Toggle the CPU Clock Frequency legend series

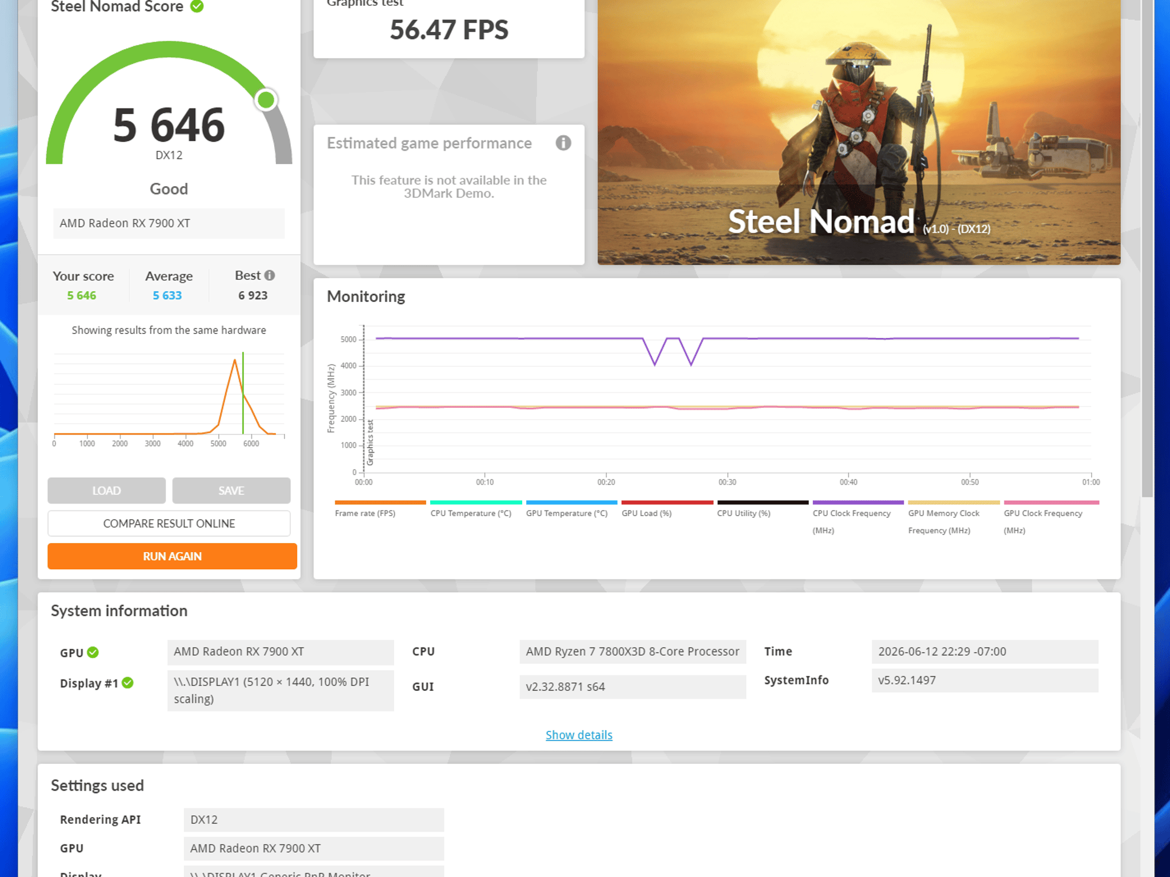tap(858, 518)
